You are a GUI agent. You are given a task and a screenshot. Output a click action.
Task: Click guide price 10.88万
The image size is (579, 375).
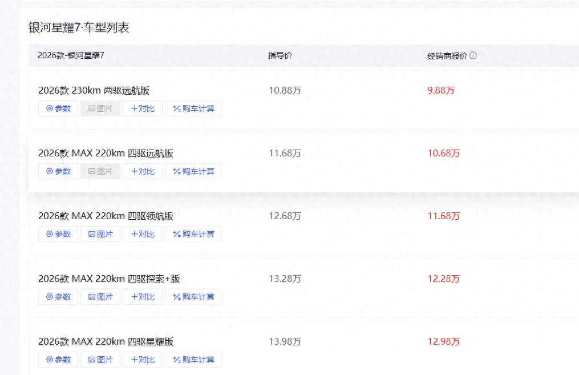(285, 91)
